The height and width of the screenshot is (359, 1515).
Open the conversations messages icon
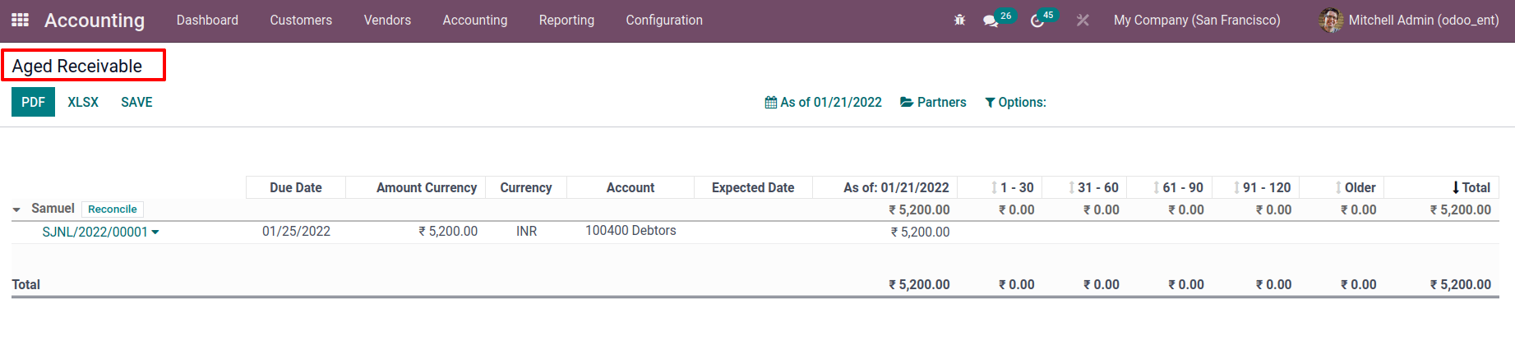(991, 21)
